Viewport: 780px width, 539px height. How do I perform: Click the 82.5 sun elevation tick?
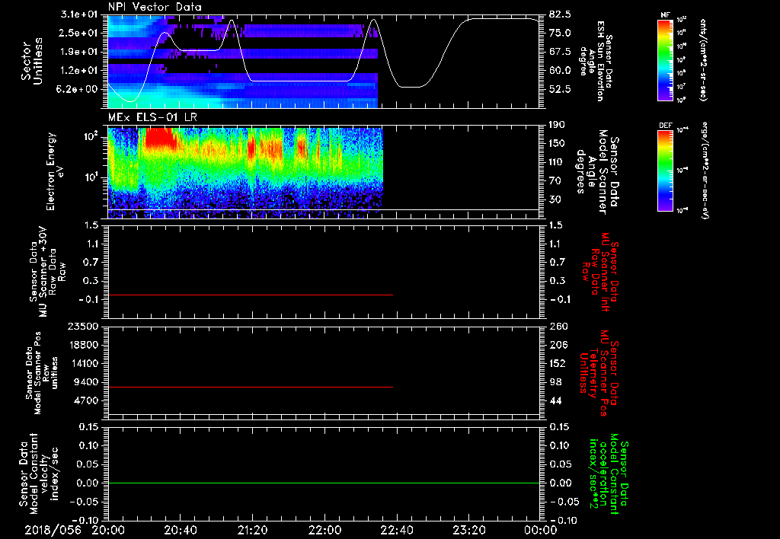[560, 14]
